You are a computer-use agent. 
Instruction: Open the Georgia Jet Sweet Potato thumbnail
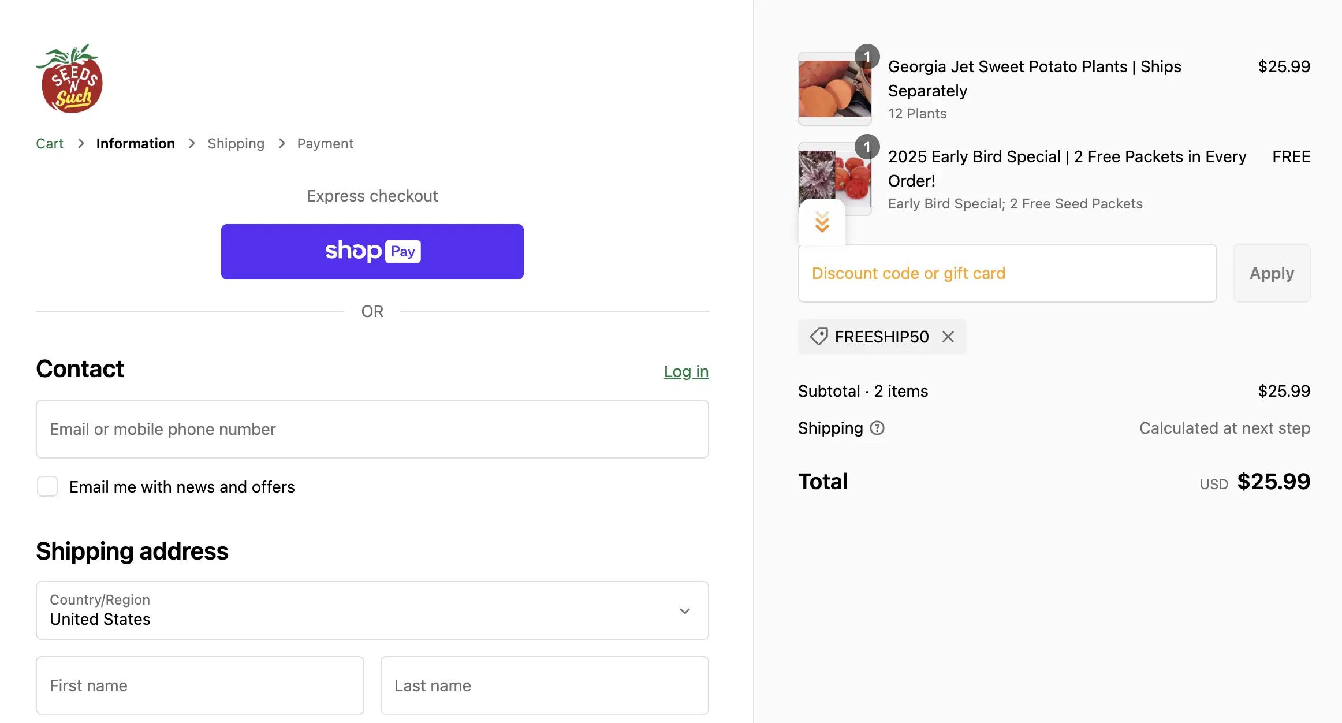834,90
